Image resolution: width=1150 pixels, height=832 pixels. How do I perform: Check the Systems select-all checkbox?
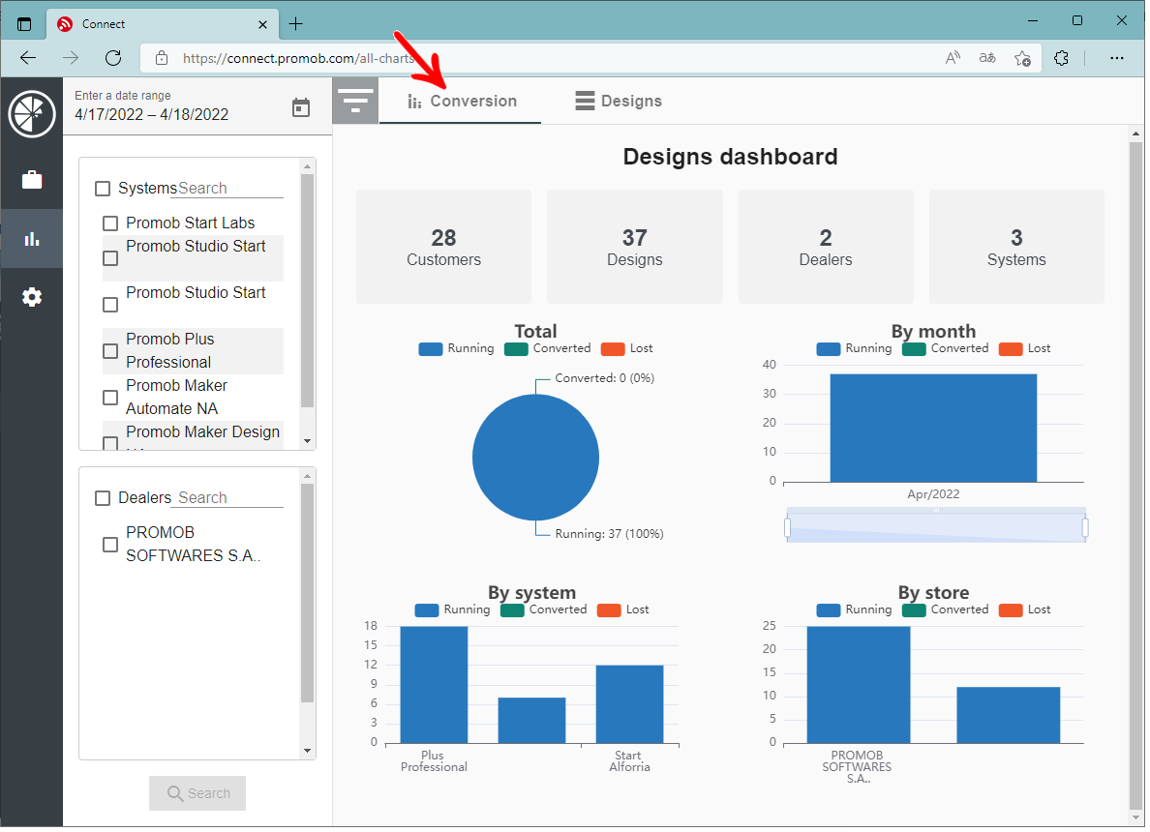[103, 189]
